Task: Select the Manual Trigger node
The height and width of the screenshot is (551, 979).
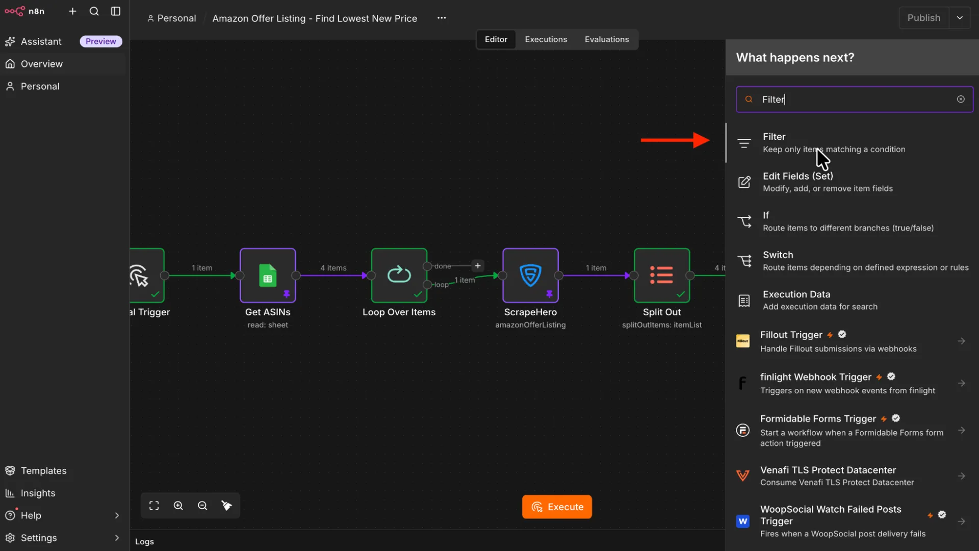Action: [x=147, y=275]
